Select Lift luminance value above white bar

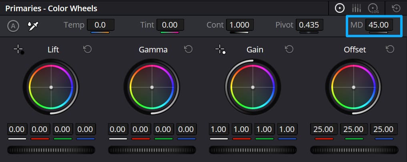click(17, 129)
